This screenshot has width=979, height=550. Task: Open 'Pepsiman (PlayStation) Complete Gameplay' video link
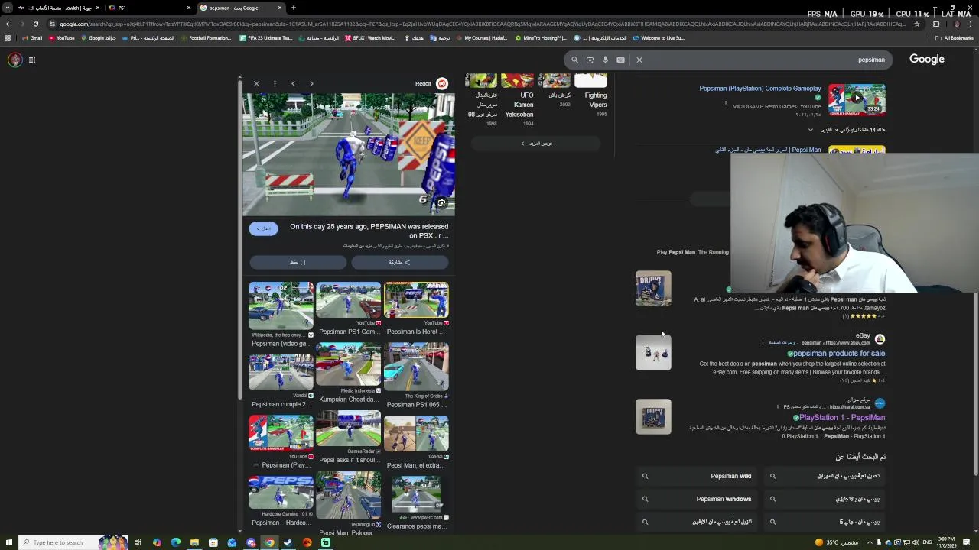pos(759,89)
